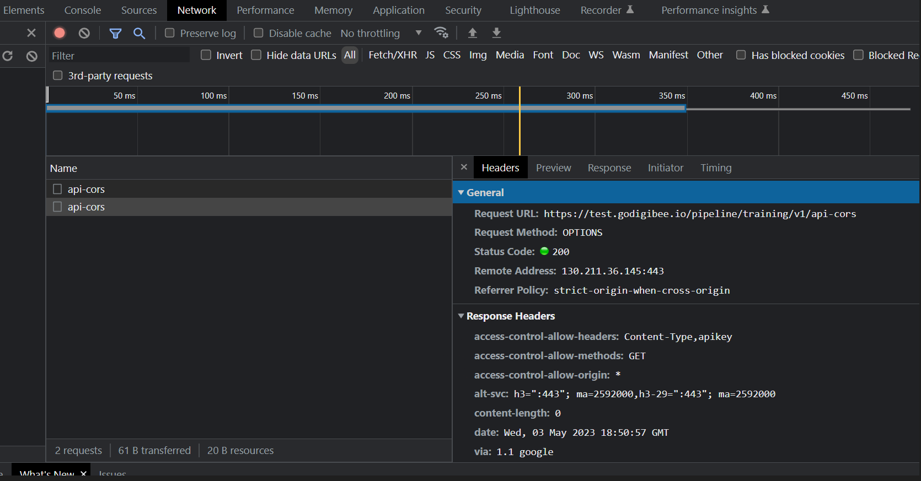921x481 pixels.
Task: Click the Filter text input field
Action: tap(119, 56)
